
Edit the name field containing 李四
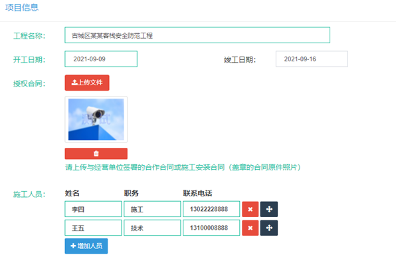pos(93,209)
